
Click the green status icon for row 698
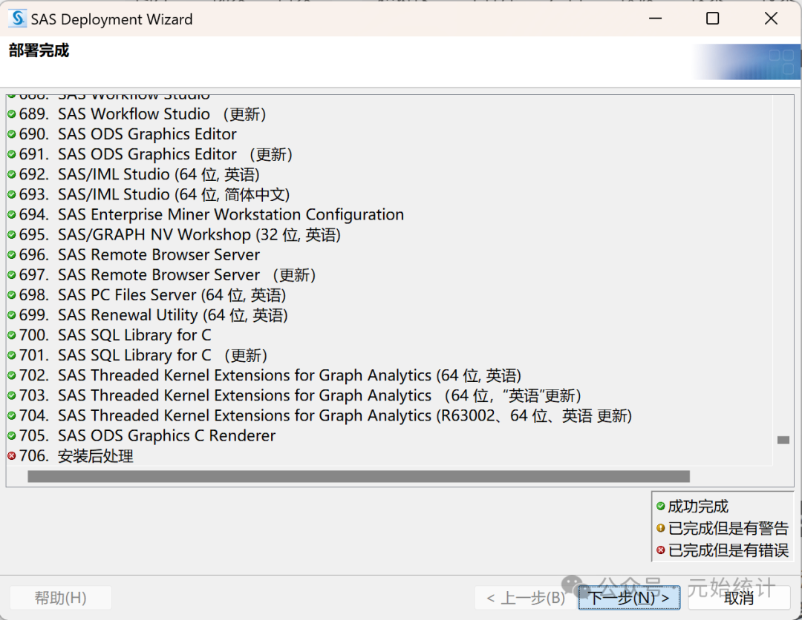[x=12, y=294]
